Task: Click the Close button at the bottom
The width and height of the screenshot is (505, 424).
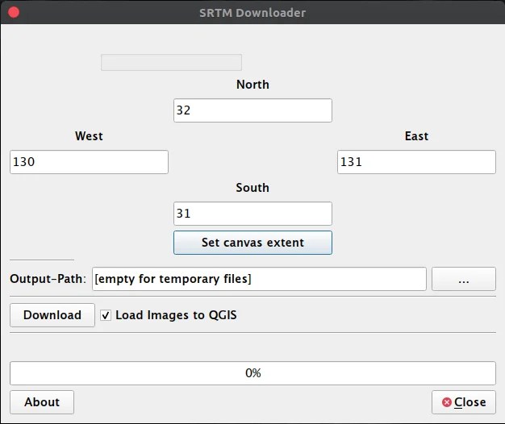Action: 463,402
